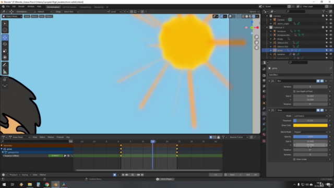Viewport: 334px width, 188px height.
Task: Open the Playback popover in the timeline
Action: pyautogui.click(x=15, y=175)
